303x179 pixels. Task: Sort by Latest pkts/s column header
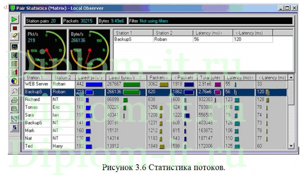click(x=90, y=77)
